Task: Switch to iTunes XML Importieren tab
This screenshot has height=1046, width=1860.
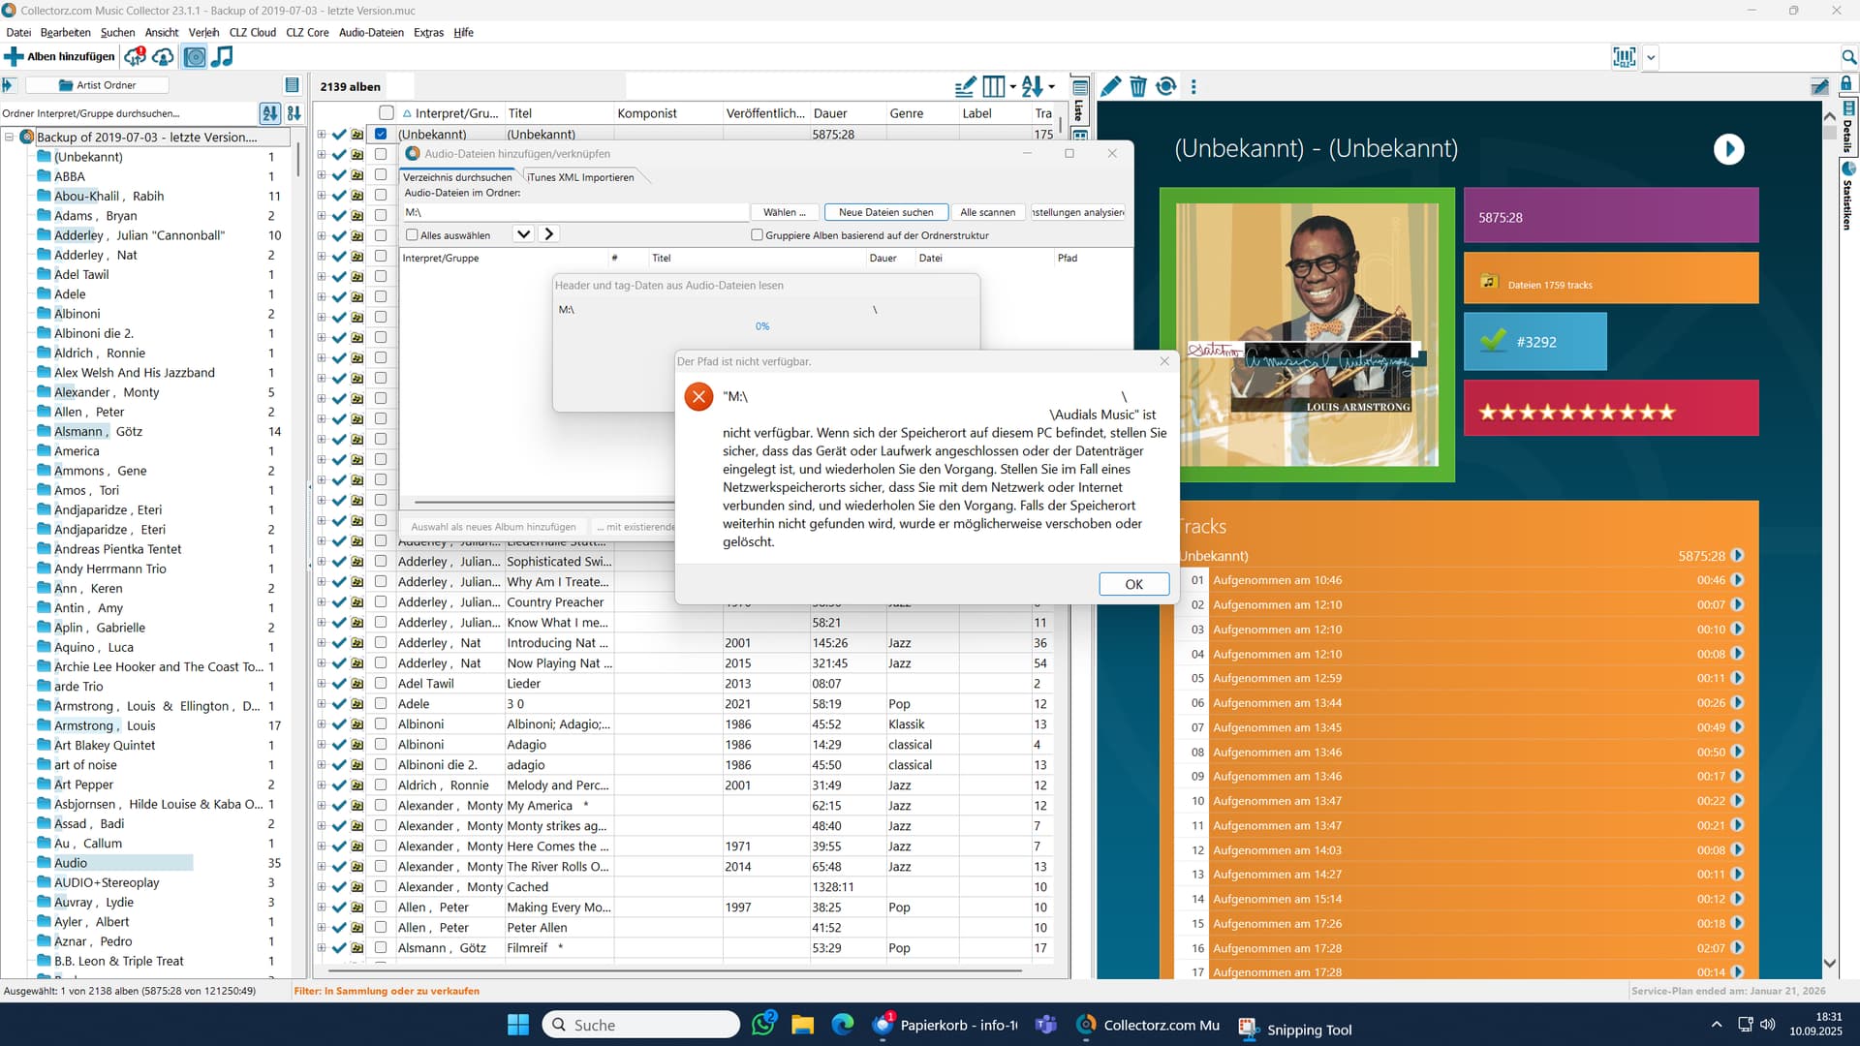Action: [x=580, y=177]
